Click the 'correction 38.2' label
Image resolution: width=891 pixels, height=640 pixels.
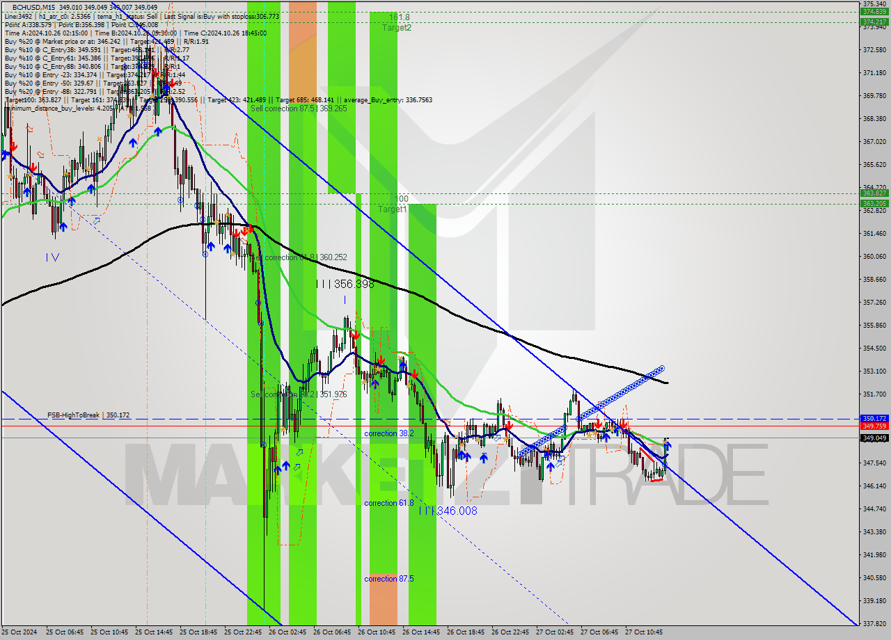click(x=389, y=433)
